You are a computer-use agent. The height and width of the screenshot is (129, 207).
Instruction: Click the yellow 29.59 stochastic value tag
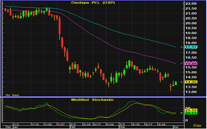click(x=191, y=110)
